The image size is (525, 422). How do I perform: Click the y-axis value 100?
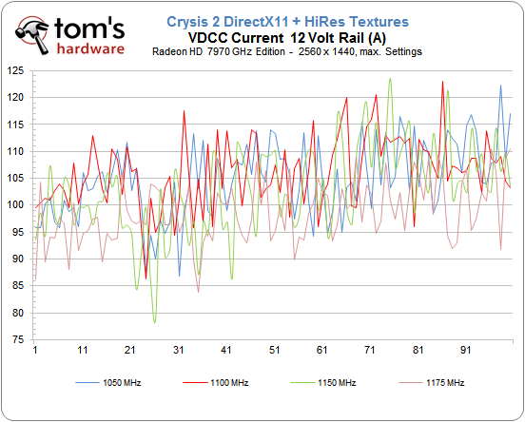pos(16,205)
